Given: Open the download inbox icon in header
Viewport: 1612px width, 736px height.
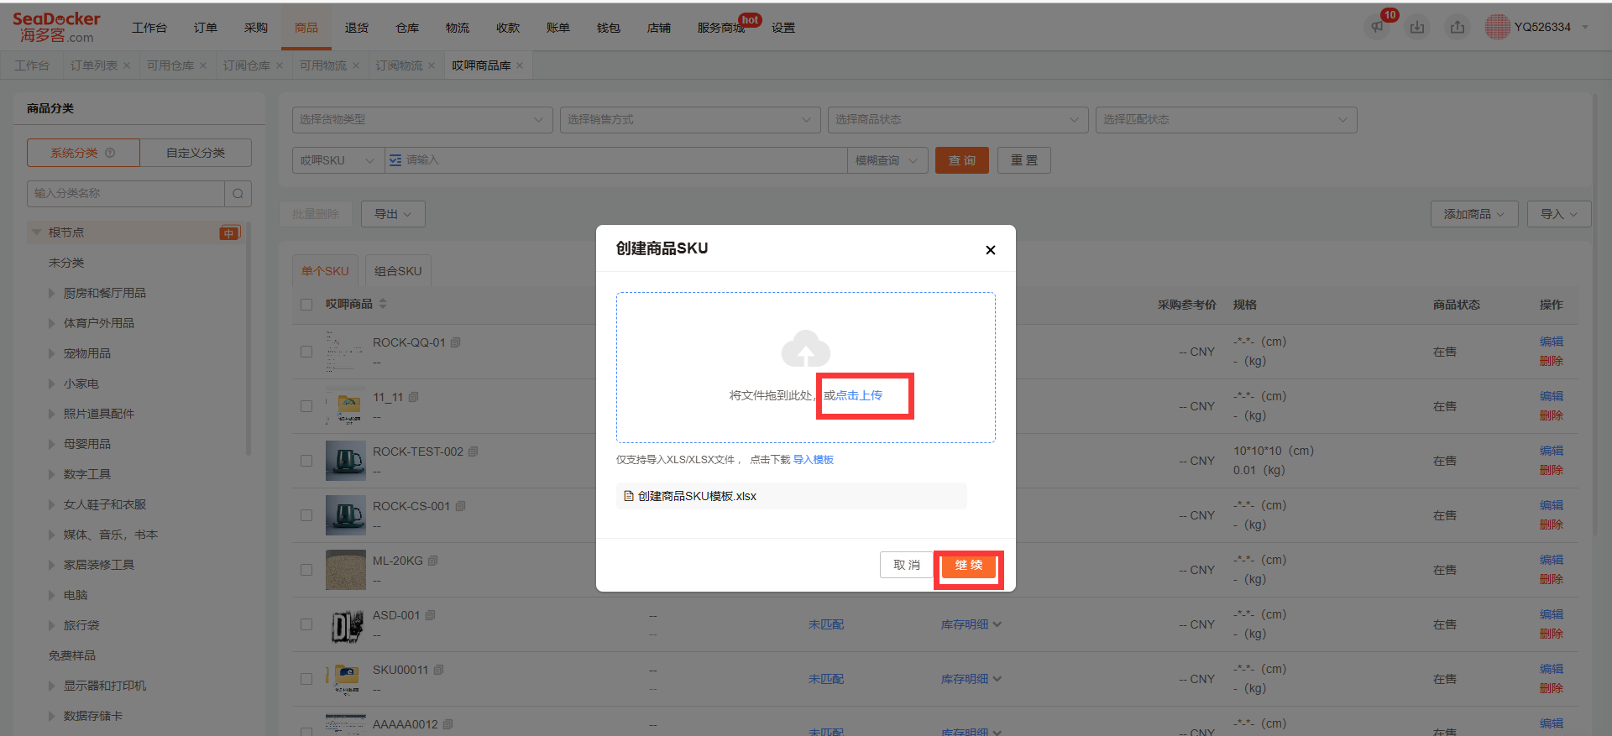Looking at the screenshot, I should [1417, 27].
